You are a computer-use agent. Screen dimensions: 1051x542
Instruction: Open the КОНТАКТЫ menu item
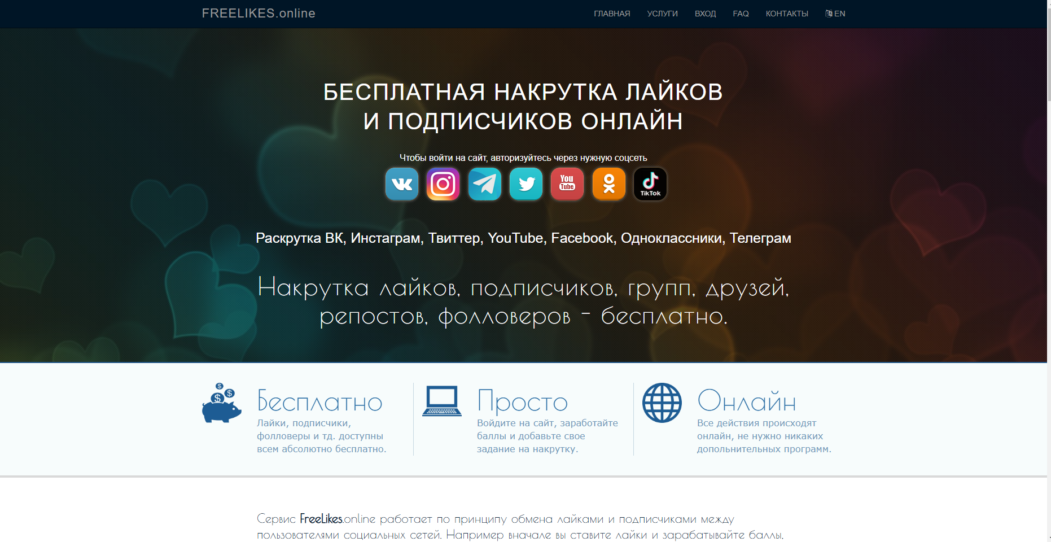[x=787, y=14]
